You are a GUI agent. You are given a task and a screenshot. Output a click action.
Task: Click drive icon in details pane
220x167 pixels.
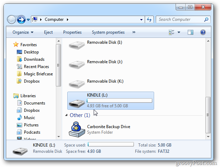coord(20,151)
